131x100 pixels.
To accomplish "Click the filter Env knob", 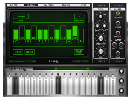I will [104, 26].
